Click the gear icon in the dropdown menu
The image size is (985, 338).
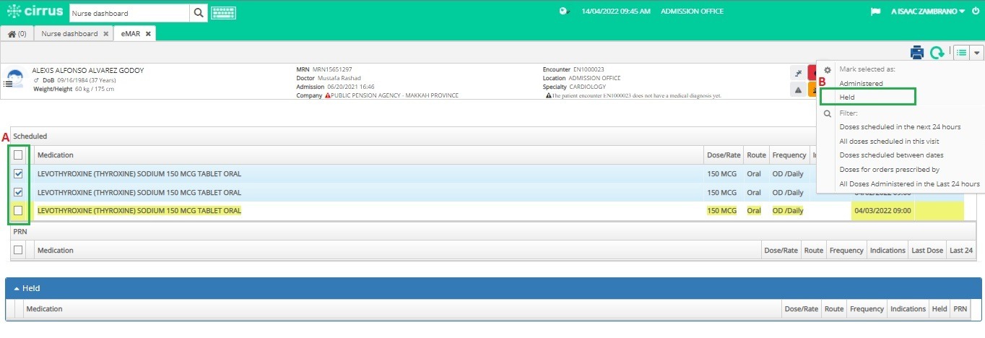click(828, 69)
